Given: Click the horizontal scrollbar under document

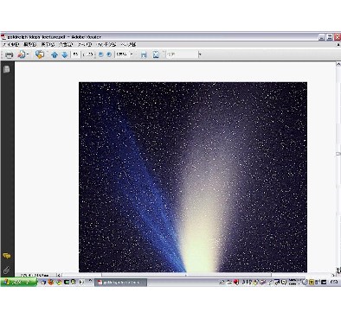Looking at the screenshot, I should click(x=196, y=275).
